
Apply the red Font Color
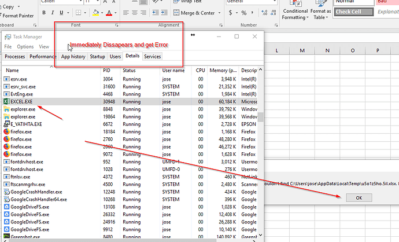coord(109,13)
